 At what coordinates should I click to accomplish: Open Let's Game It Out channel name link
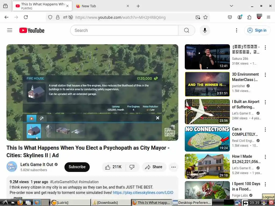coord(37,164)
